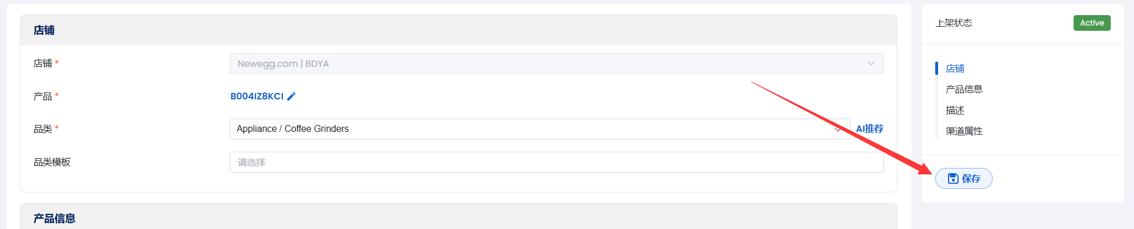Click the AI推荐 link
This screenshot has height=229, width=1134.
click(870, 129)
